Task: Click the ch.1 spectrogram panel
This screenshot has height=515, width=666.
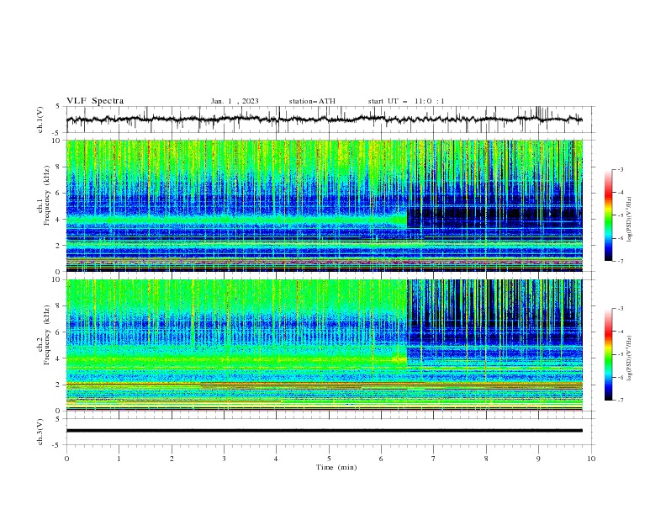Action: point(325,205)
